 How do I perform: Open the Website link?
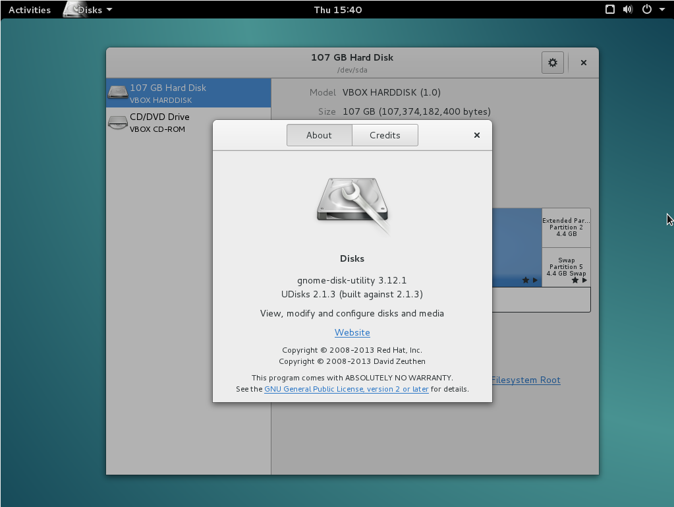(352, 333)
